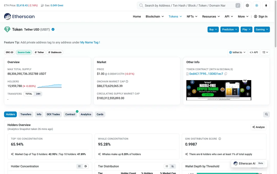Image resolution: width=277 pixels, height=174 pixels.
Task: Copy the token contract address
Action: tap(226, 74)
